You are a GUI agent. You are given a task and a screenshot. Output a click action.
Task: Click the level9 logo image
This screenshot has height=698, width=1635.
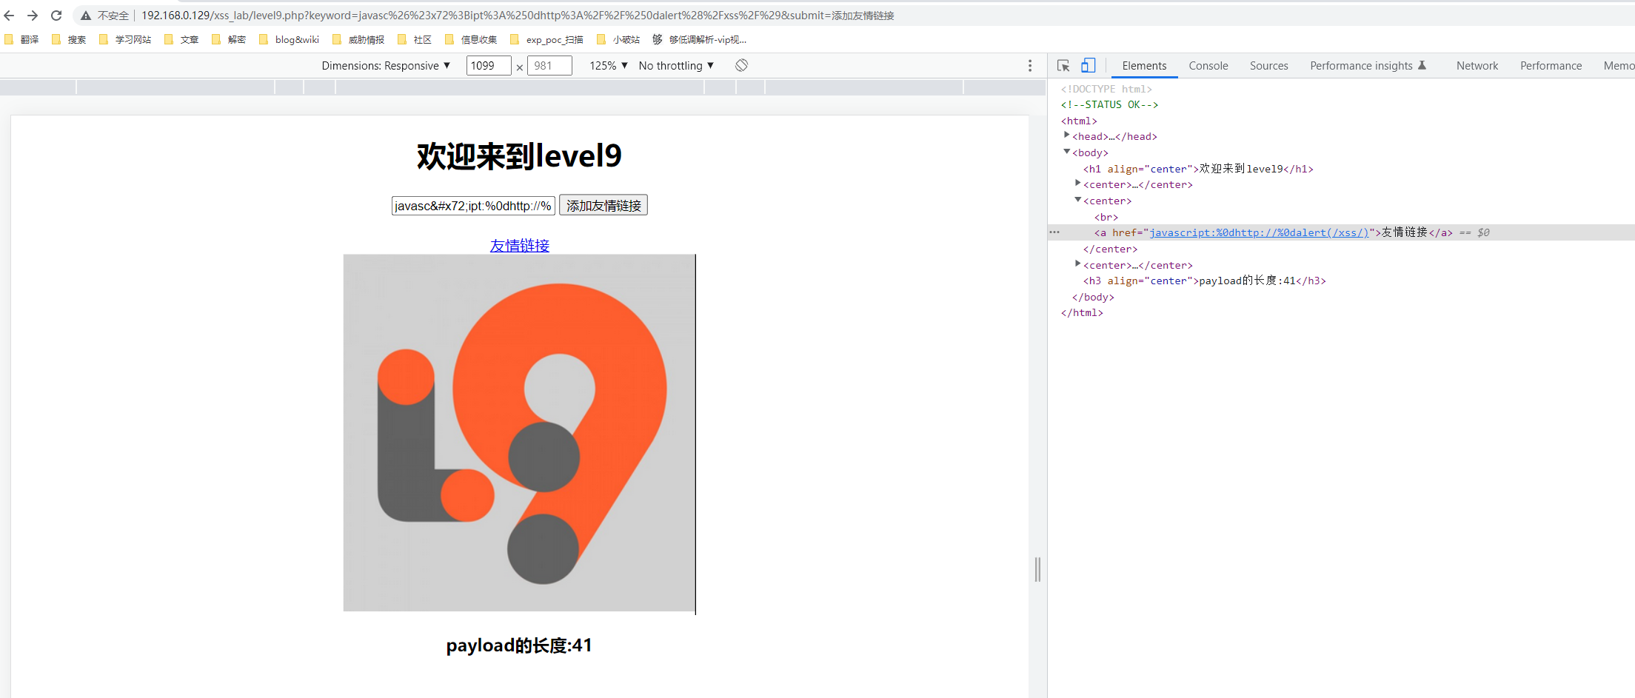519,433
